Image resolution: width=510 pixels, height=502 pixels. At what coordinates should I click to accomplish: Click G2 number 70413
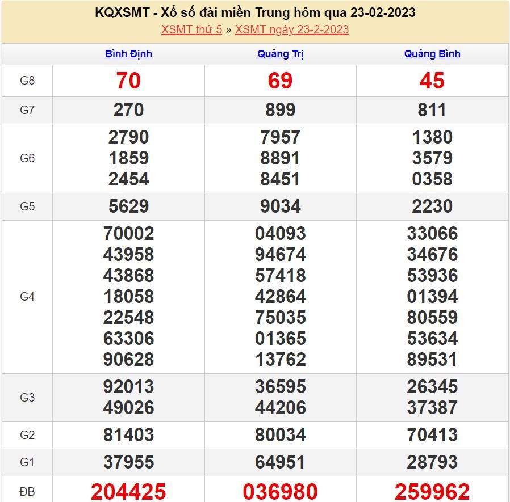[x=432, y=435]
